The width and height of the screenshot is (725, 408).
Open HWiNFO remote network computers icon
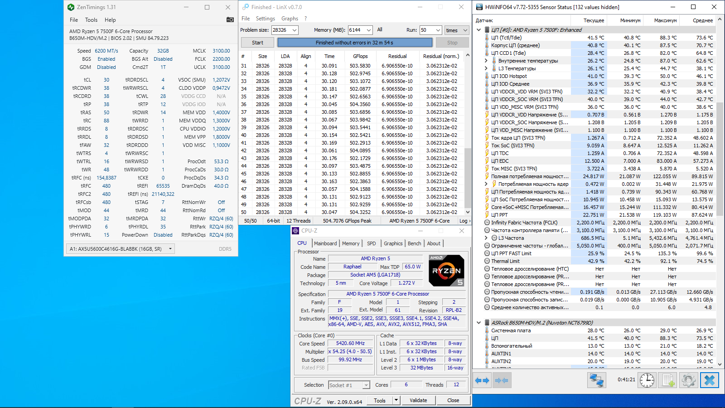[597, 380]
